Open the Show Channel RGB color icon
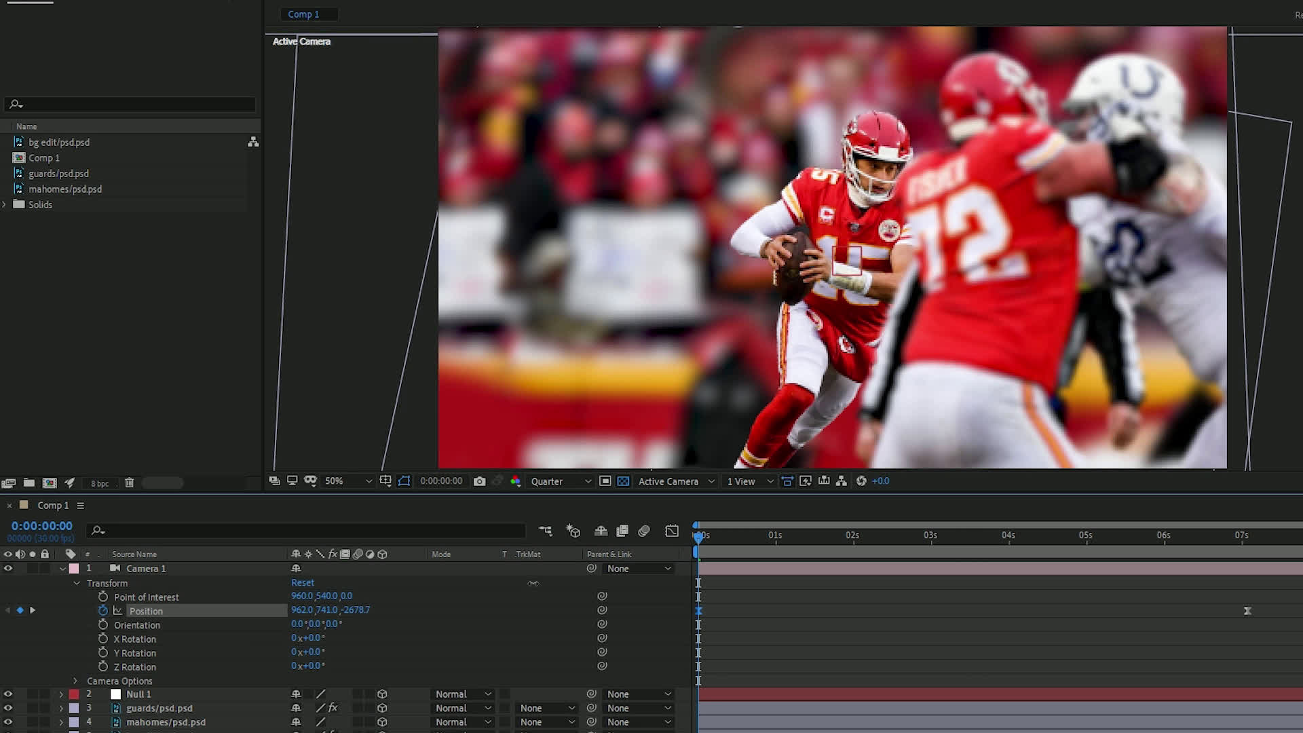Viewport: 1303px width, 733px height. click(516, 481)
